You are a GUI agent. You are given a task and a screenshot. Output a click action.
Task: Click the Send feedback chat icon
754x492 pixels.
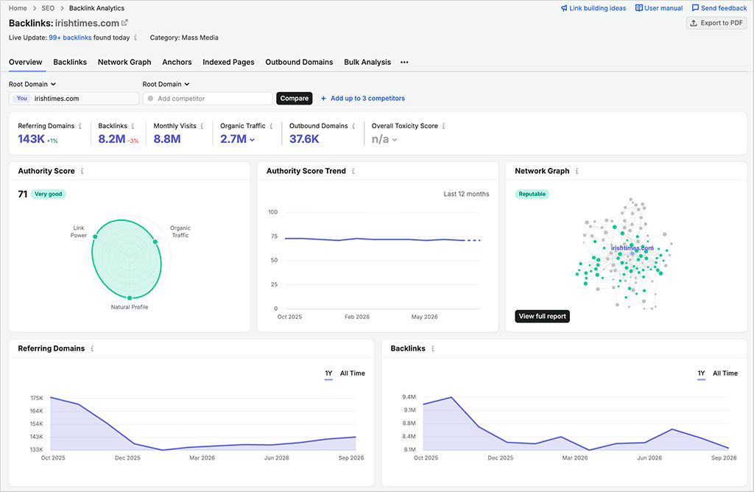coord(695,8)
